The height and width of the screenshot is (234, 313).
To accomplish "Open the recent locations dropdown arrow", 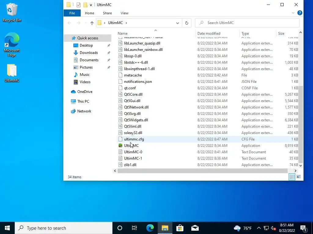I will tap(86, 23).
